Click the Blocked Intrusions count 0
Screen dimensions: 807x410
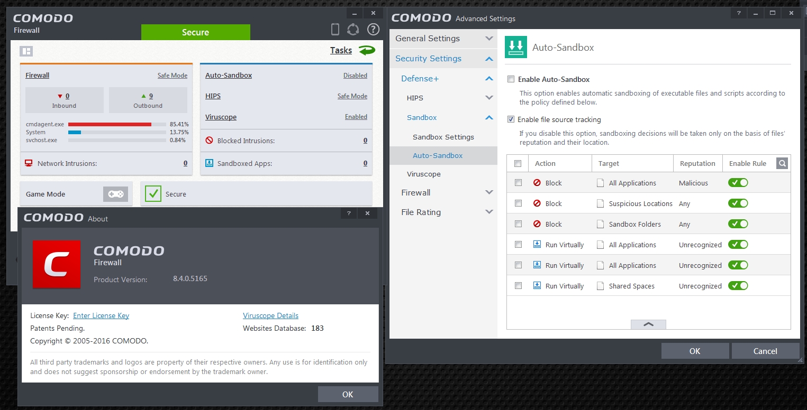(x=365, y=141)
